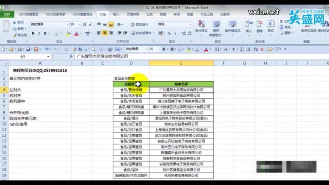Click the Copy (复制) icon
329x185 pixels.
click(14, 29)
